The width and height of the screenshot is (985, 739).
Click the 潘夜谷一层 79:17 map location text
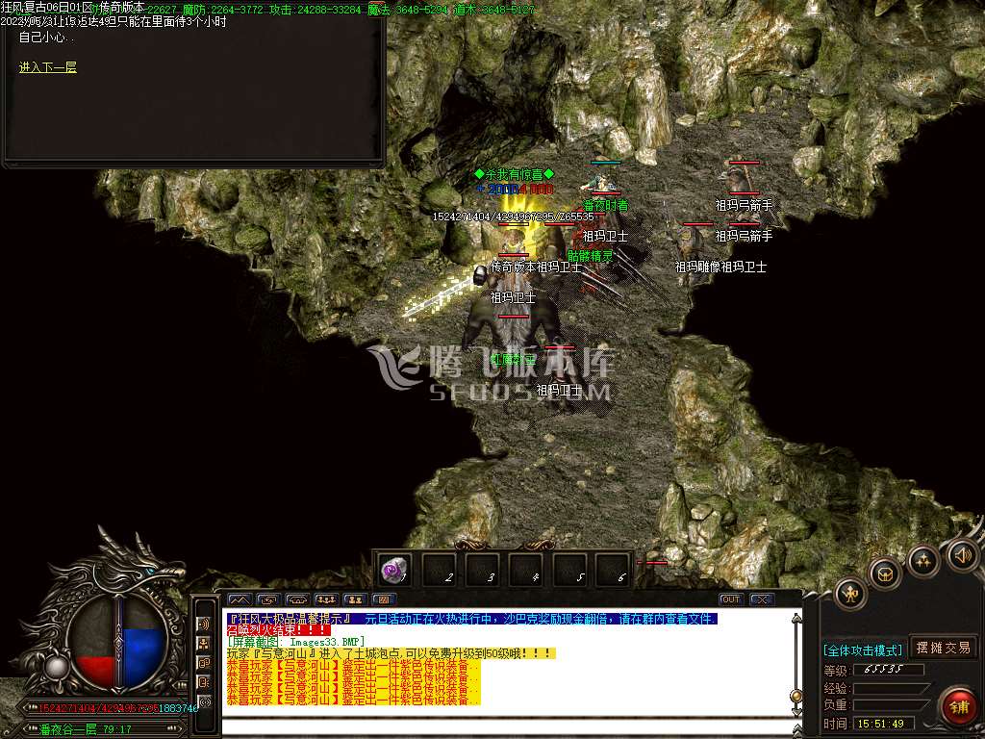[x=86, y=729]
